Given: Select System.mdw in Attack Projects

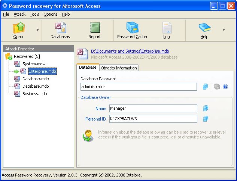Looking at the screenshot, I should pyautogui.click(x=34, y=64).
